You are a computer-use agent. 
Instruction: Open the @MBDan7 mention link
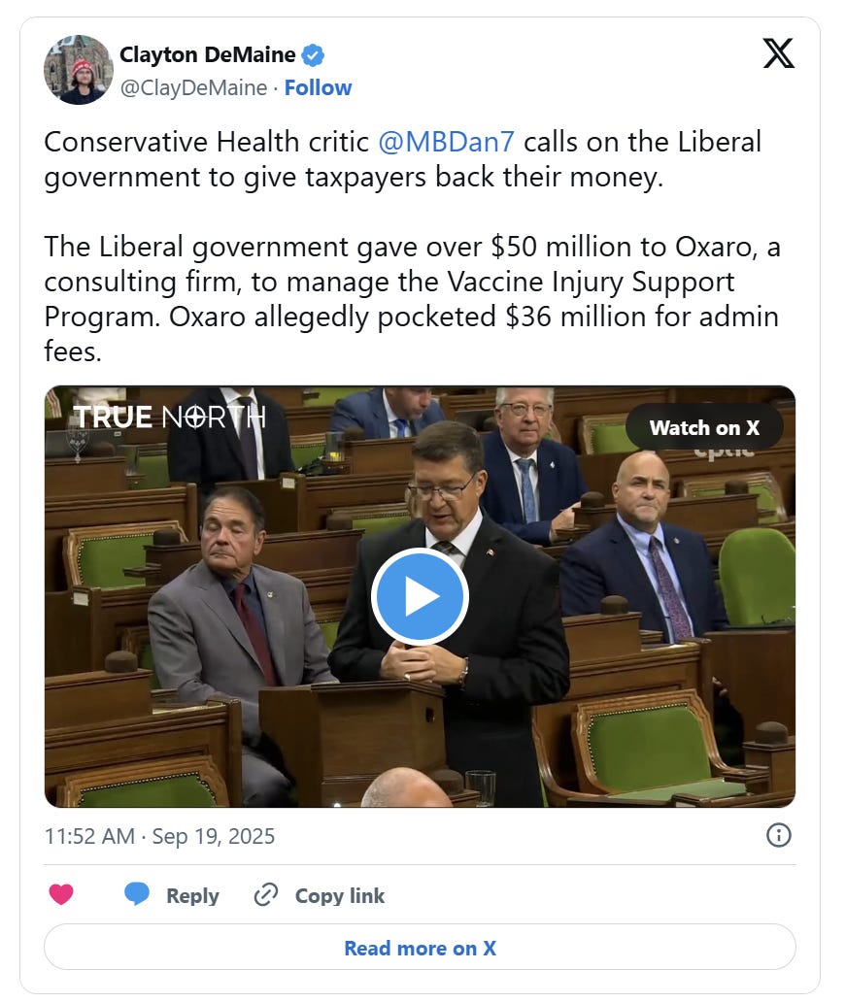[446, 142]
